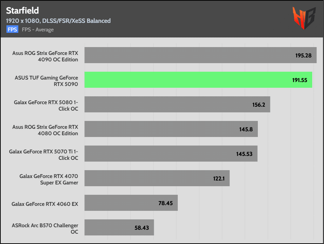Click the 156.2 value label
324x244 pixels.
click(x=259, y=105)
